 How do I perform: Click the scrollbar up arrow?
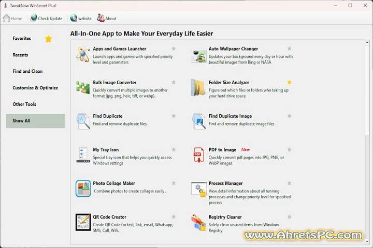pos(367,42)
